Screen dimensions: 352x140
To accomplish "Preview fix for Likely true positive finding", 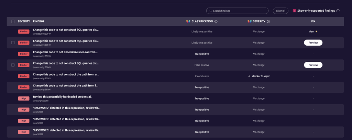I will pyautogui.click(x=313, y=43).
